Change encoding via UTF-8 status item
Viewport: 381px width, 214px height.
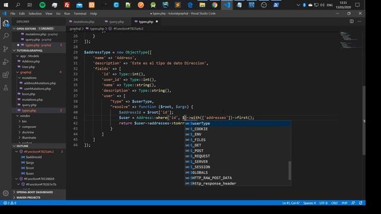coord(323,203)
